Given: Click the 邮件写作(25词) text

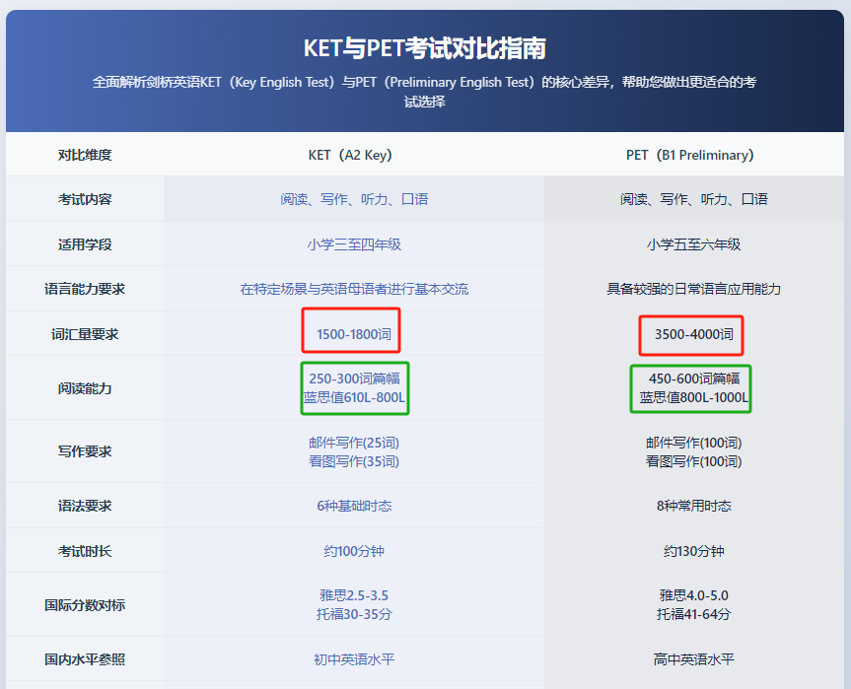Looking at the screenshot, I should pos(354,443).
